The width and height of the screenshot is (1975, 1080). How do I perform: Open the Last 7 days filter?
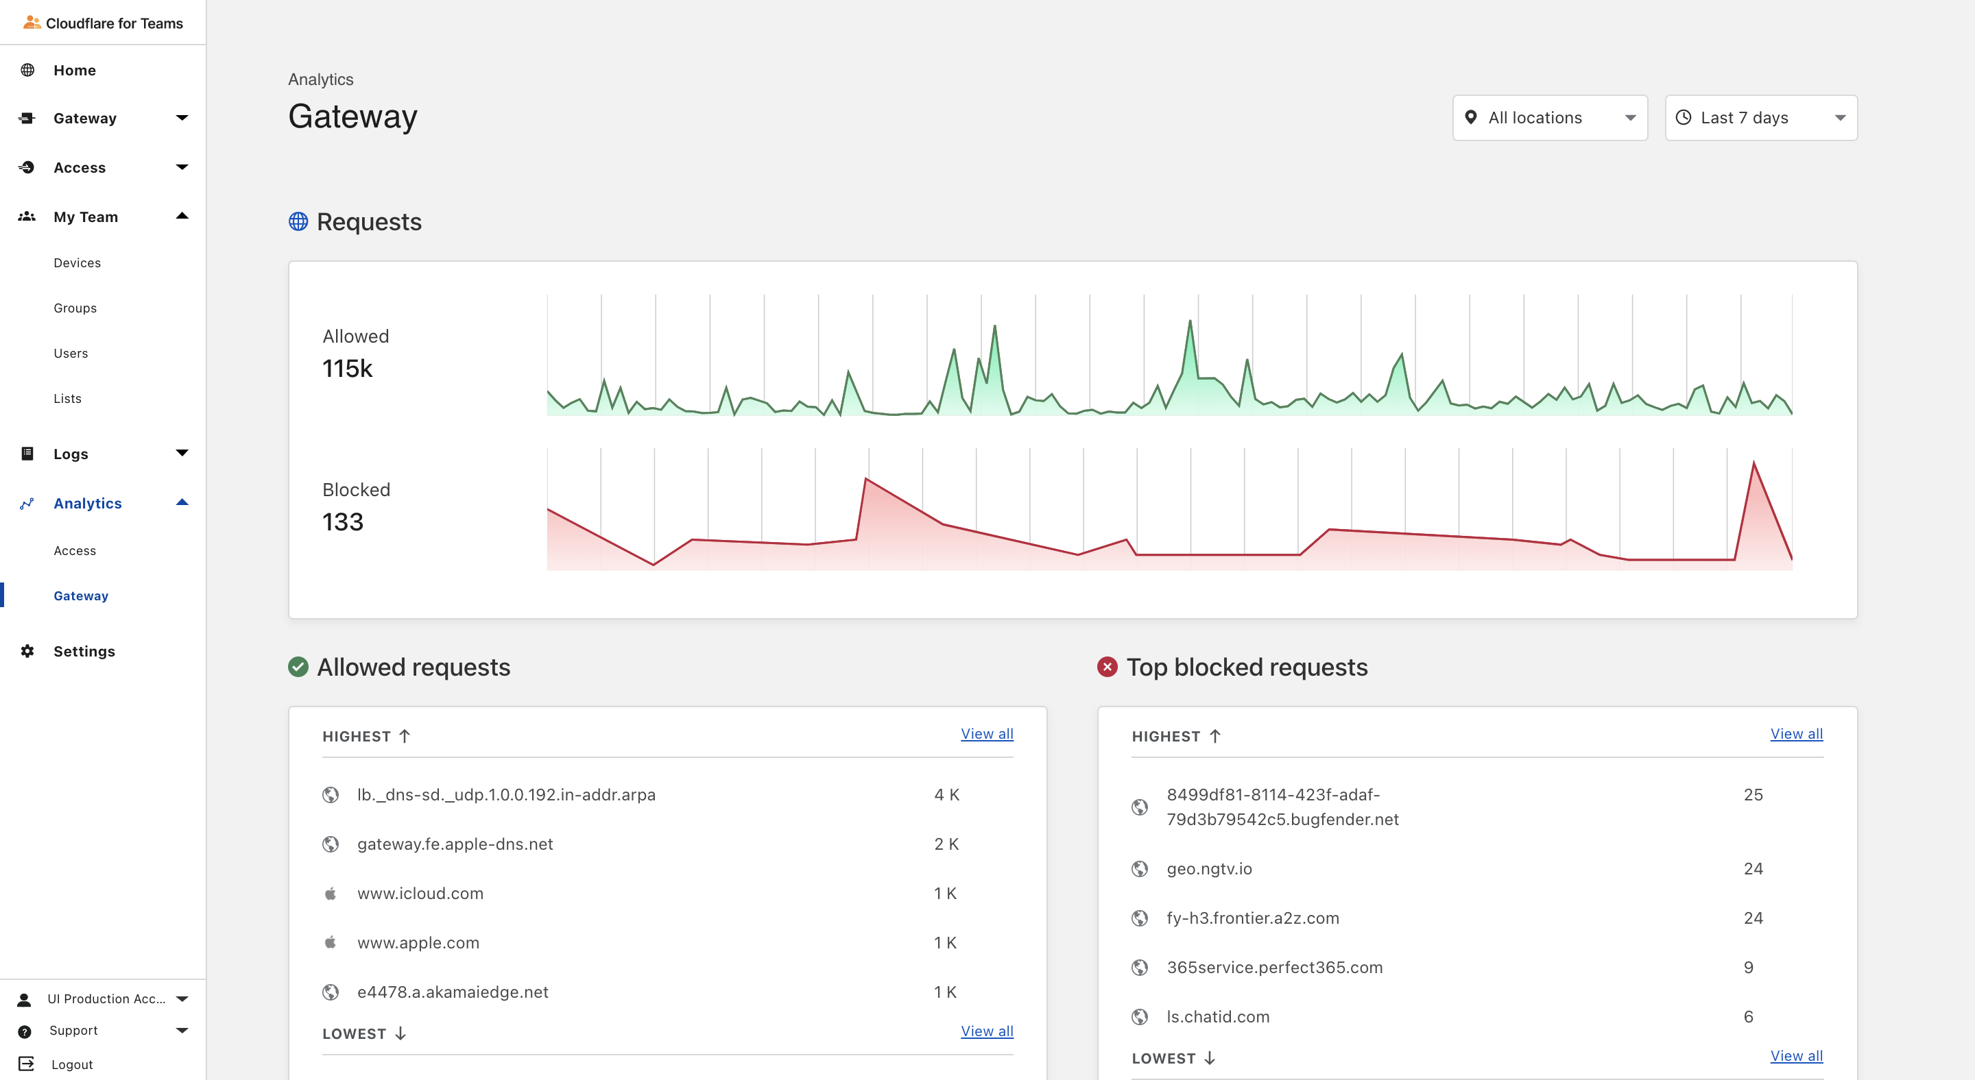(x=1761, y=117)
